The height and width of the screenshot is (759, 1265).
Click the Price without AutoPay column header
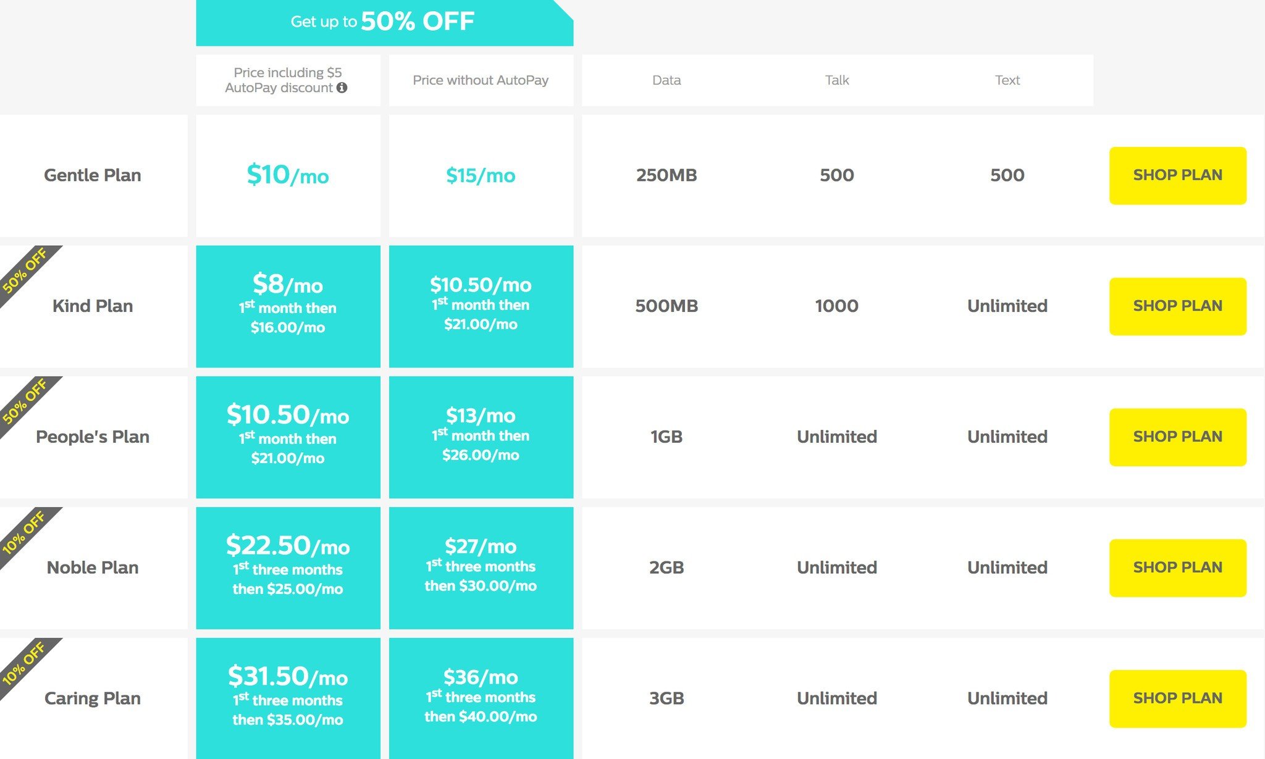[481, 80]
